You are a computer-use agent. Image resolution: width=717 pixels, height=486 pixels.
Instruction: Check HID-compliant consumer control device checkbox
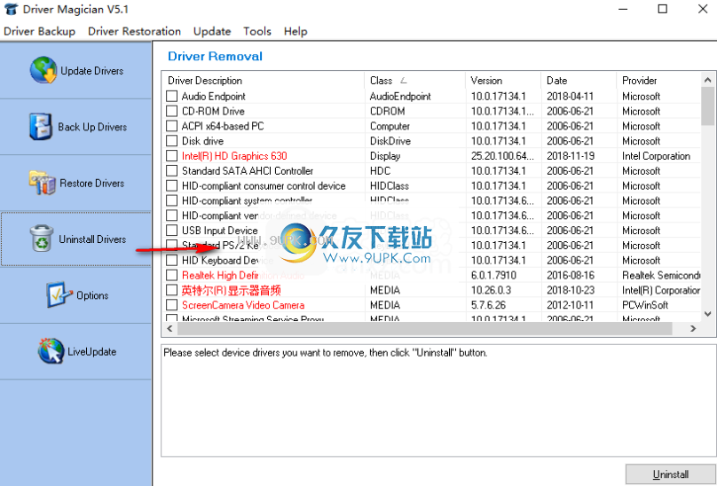171,185
